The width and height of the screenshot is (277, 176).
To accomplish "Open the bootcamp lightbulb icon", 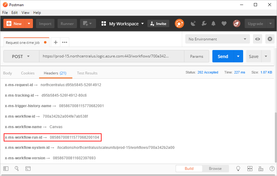I will (238, 169).
